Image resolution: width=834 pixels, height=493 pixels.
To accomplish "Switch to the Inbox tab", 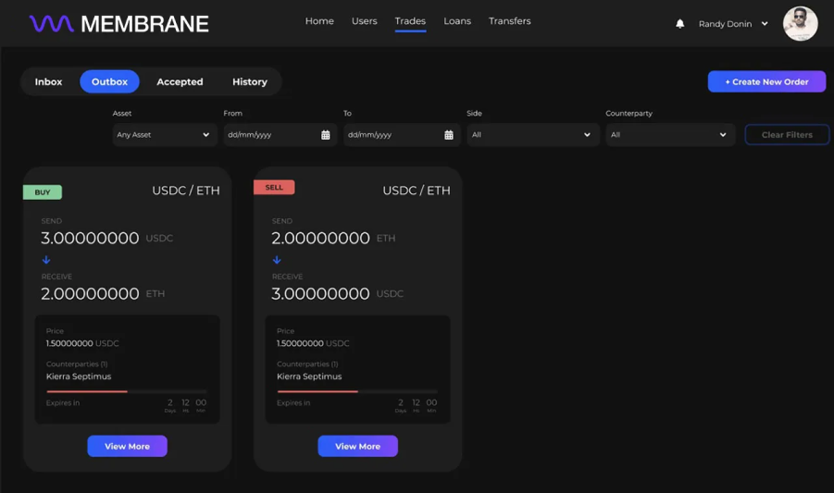I will (49, 82).
